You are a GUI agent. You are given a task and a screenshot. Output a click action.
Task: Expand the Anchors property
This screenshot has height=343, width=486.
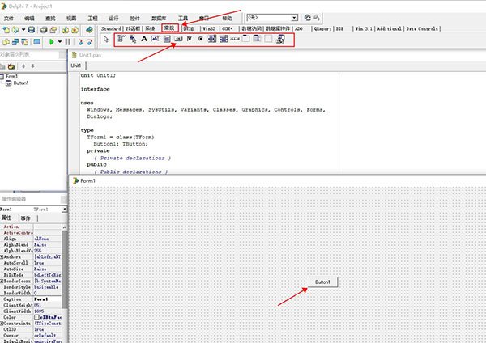click(x=2, y=257)
